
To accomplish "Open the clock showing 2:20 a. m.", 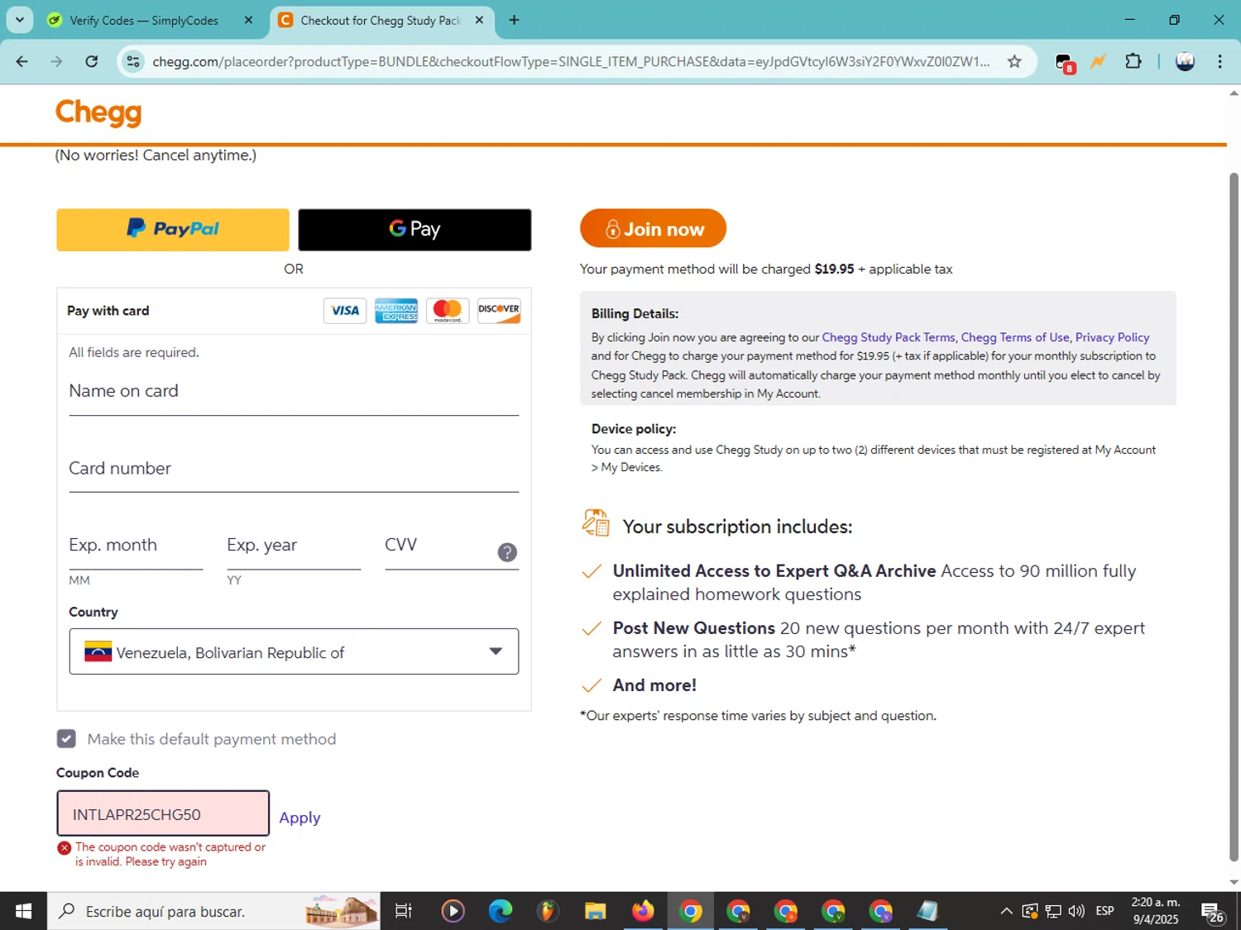I will (x=1156, y=911).
